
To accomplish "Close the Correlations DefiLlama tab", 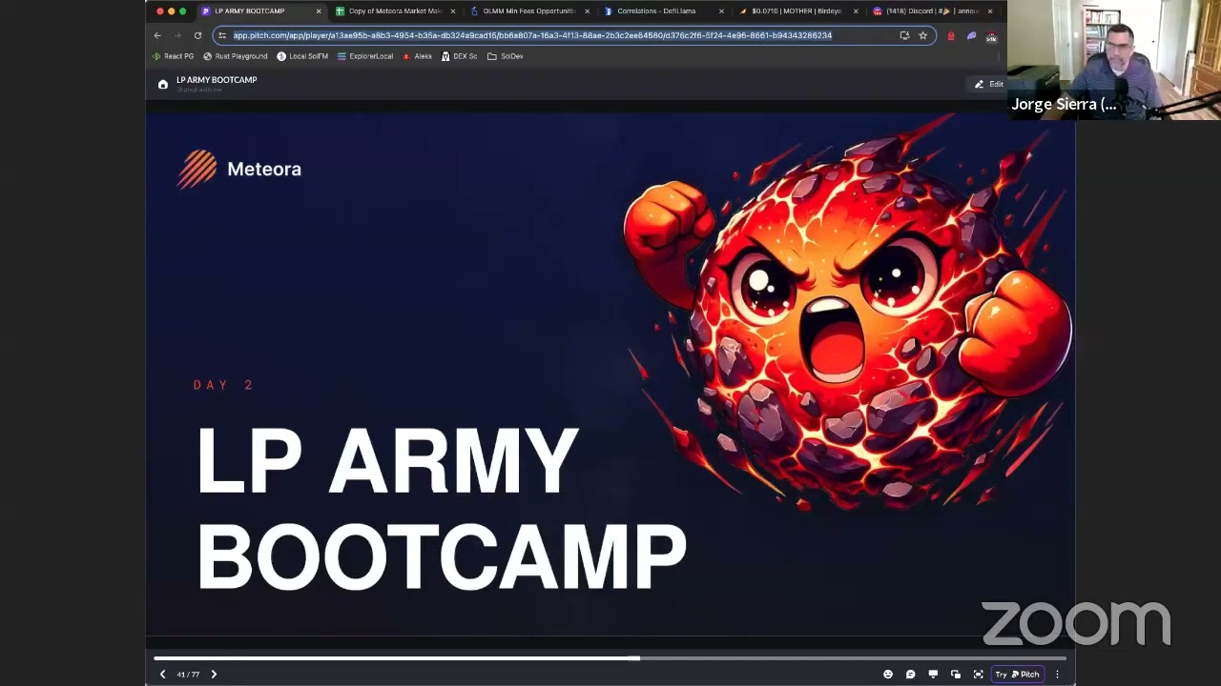I will pyautogui.click(x=721, y=11).
